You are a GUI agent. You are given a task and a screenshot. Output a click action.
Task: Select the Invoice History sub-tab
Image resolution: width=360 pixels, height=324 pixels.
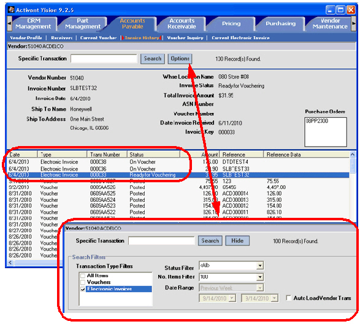[142, 37]
